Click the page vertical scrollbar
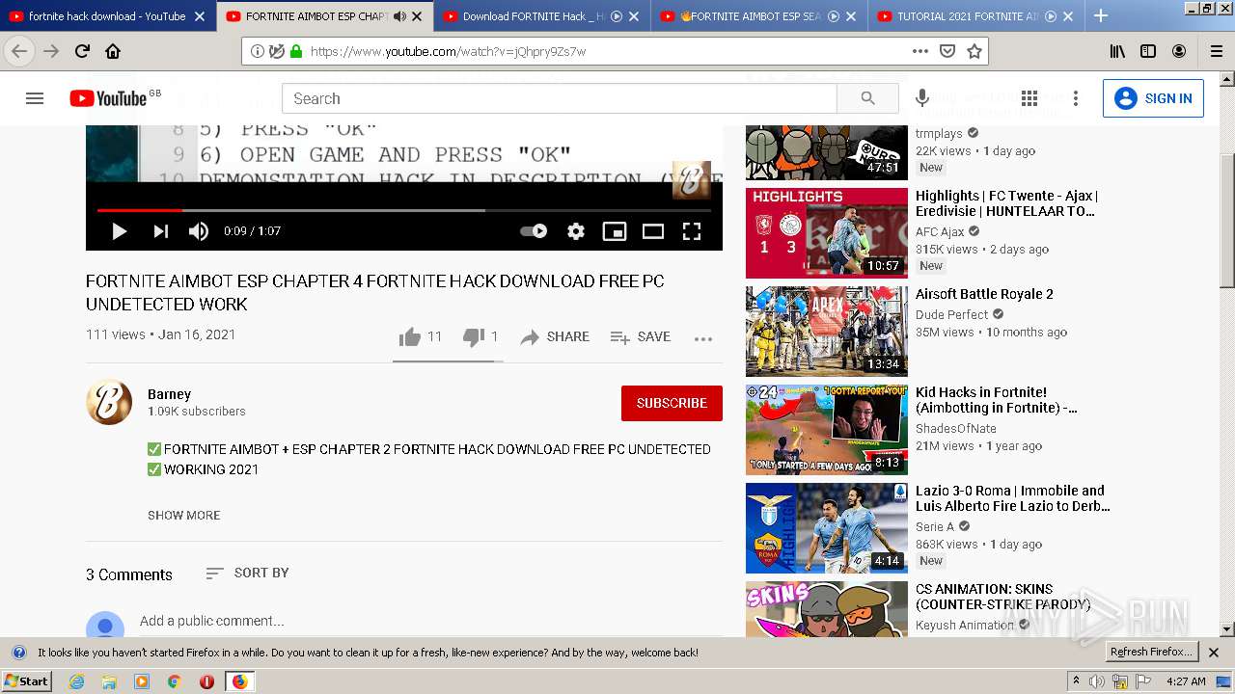The height and width of the screenshot is (694, 1235). click(1227, 222)
